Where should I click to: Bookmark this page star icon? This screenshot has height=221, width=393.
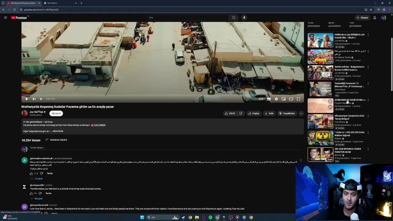click(371, 10)
